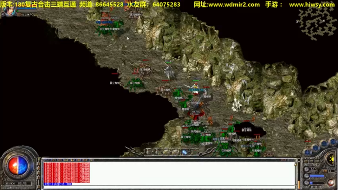Click the red round button in the bottom-right panel
338x190 pixels.
click(331, 183)
